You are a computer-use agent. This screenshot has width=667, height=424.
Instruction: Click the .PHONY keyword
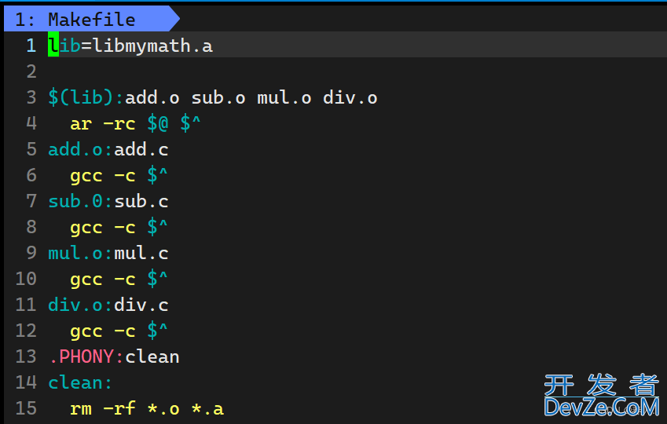pos(85,356)
